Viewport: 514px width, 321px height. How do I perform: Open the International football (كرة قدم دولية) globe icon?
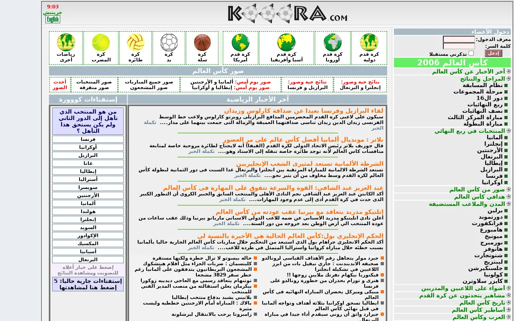point(369,43)
